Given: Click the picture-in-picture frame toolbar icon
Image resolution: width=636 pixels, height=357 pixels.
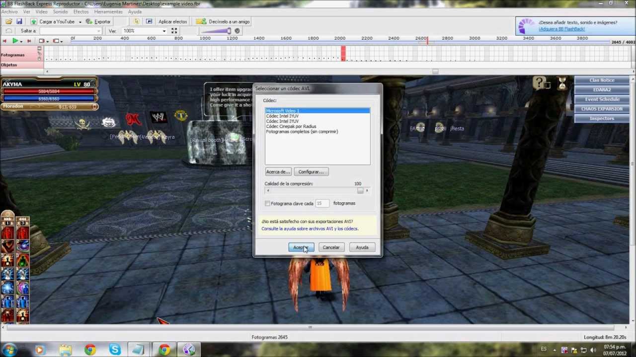Looking at the screenshot, I should pyautogui.click(x=149, y=22).
